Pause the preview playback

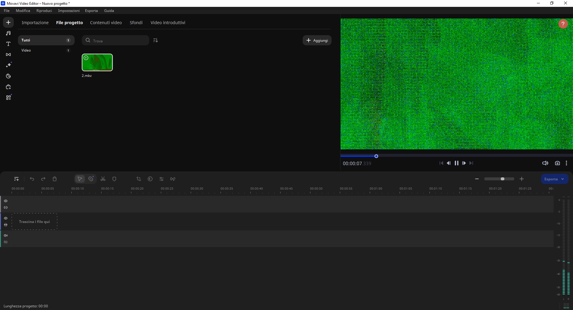coord(456,163)
